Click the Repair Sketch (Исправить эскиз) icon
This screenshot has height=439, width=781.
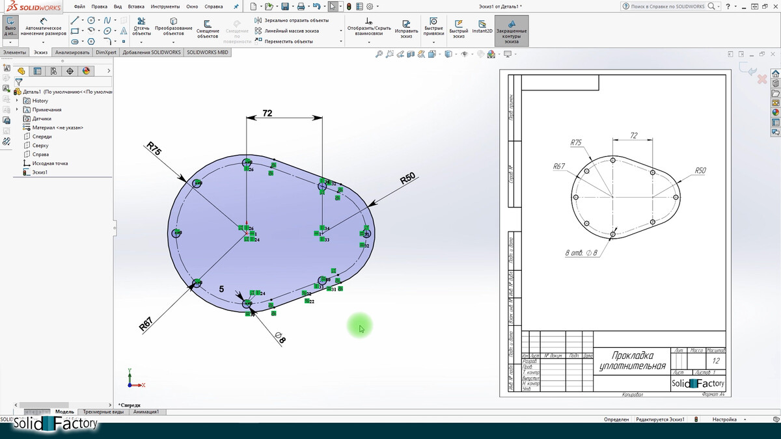coord(406,27)
